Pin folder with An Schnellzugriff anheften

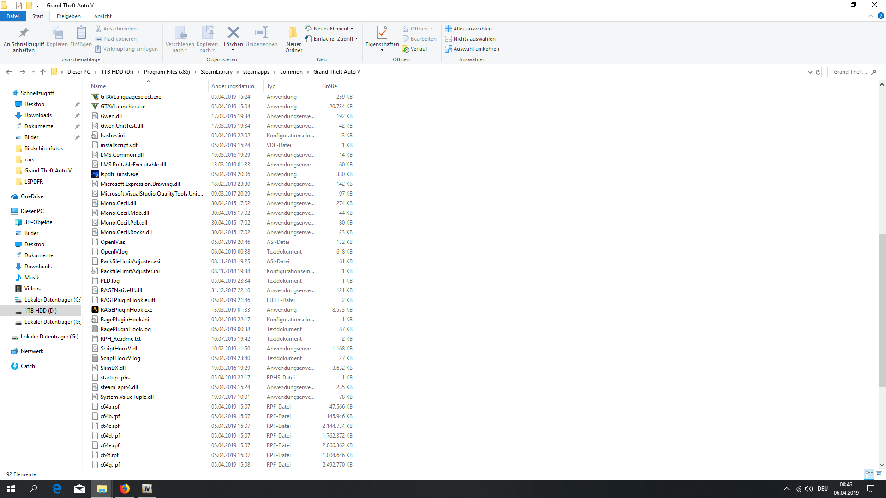tap(24, 33)
